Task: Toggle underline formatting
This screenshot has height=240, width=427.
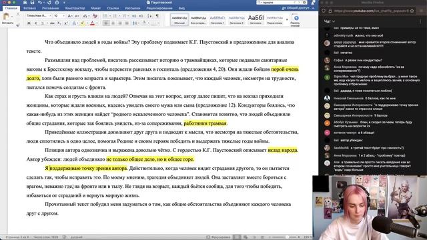Action: coord(42,23)
